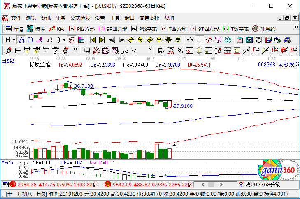Toggle the crosshair cursor tool
Viewport: 300px width, 199px height.
pyautogui.click(x=200, y=40)
